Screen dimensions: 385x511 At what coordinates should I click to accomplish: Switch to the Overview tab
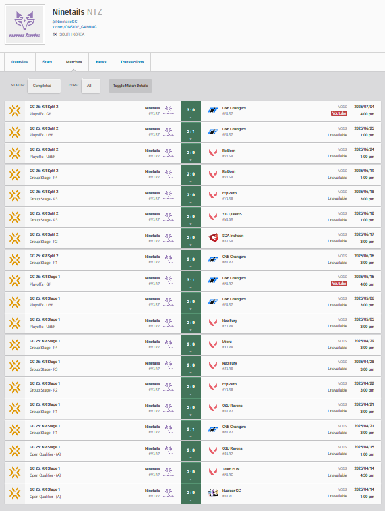click(x=20, y=62)
